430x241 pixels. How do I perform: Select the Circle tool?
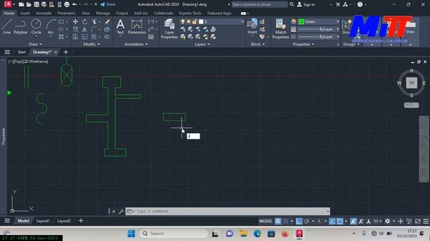coord(36,27)
